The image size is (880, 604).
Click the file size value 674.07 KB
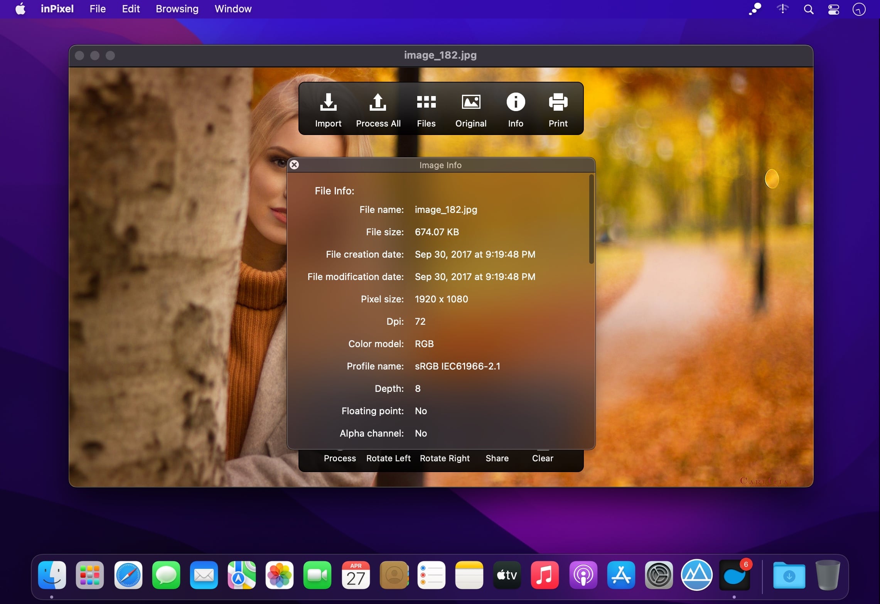click(x=437, y=232)
